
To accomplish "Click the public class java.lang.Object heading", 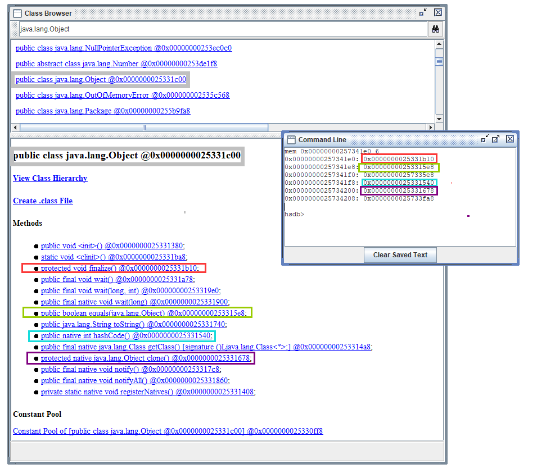I will click(x=127, y=156).
